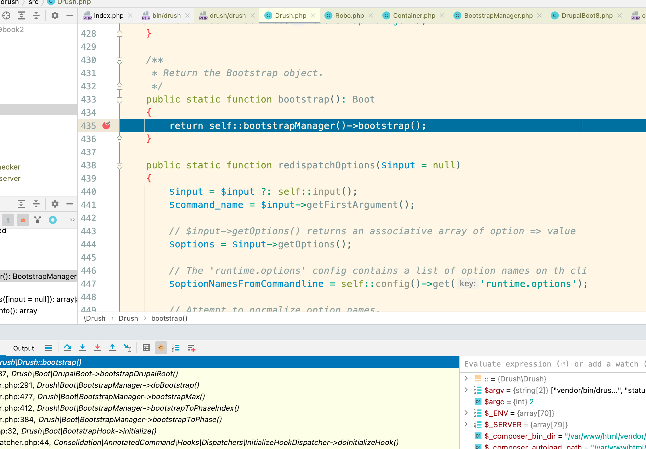Open structure panel settings gear
This screenshot has height=449, width=646.
(55, 204)
